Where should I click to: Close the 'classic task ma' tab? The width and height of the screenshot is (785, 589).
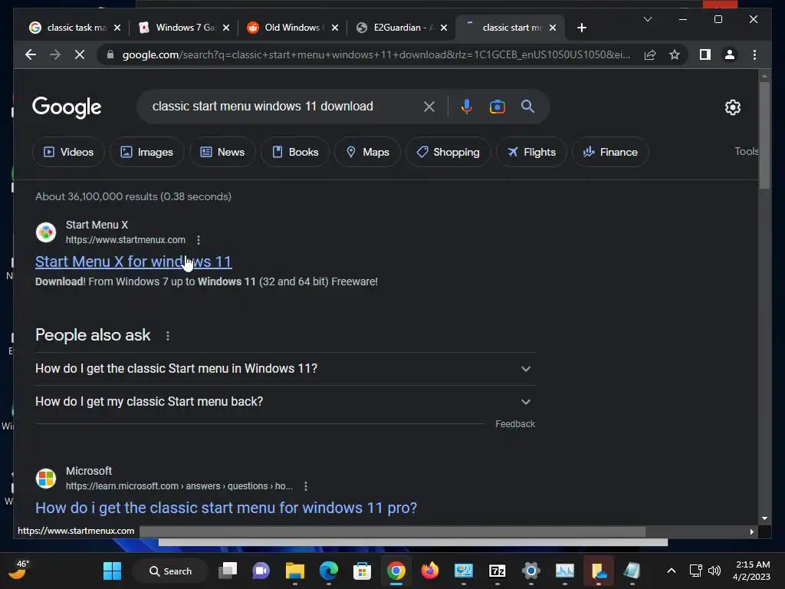coord(117,28)
